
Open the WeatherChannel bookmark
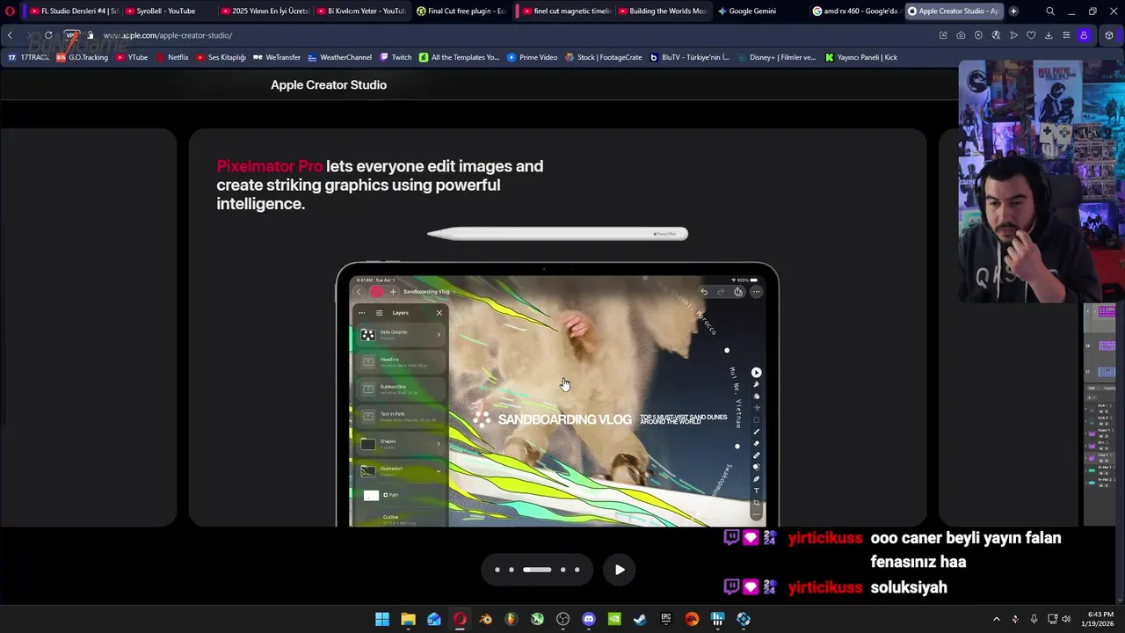point(339,57)
